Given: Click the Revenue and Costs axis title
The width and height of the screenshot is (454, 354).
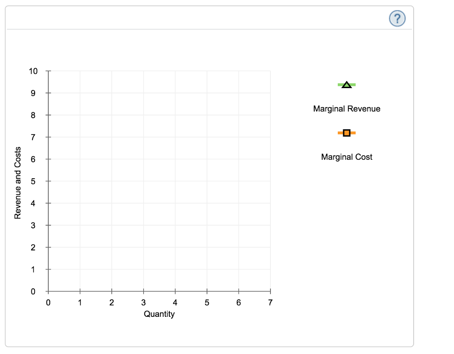Looking at the screenshot, I should click(x=18, y=182).
